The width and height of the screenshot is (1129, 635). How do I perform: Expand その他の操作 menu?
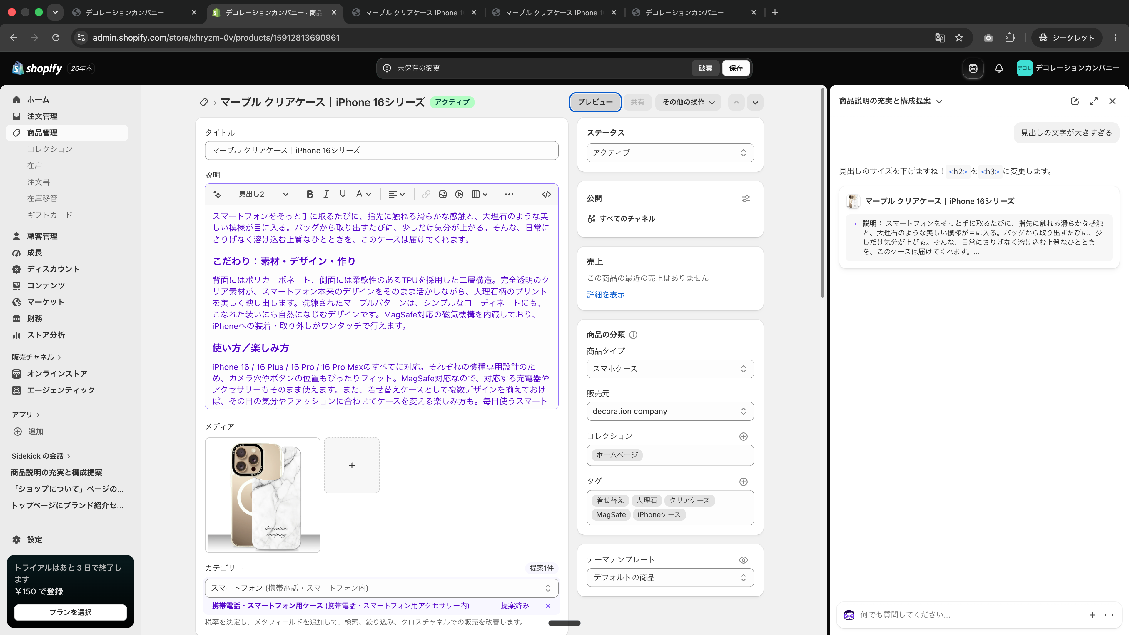tap(688, 102)
